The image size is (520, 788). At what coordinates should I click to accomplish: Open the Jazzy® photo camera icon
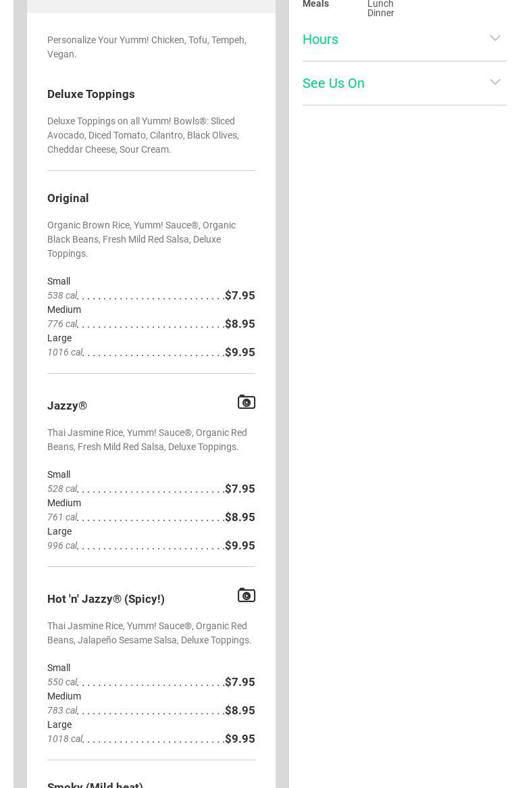click(246, 402)
